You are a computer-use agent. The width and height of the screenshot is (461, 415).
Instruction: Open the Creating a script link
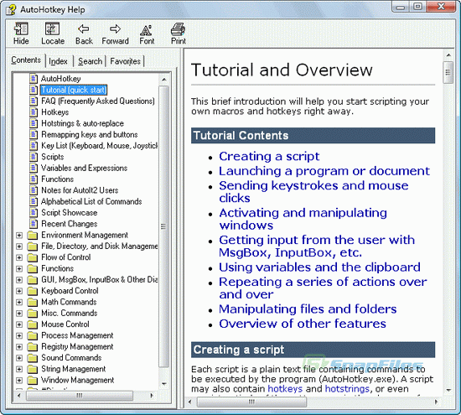point(269,157)
